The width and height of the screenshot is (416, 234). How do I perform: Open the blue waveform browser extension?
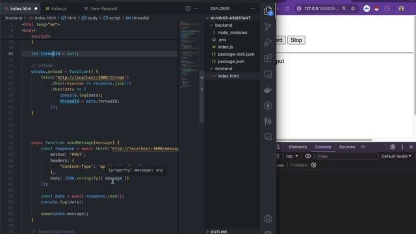(x=367, y=8)
